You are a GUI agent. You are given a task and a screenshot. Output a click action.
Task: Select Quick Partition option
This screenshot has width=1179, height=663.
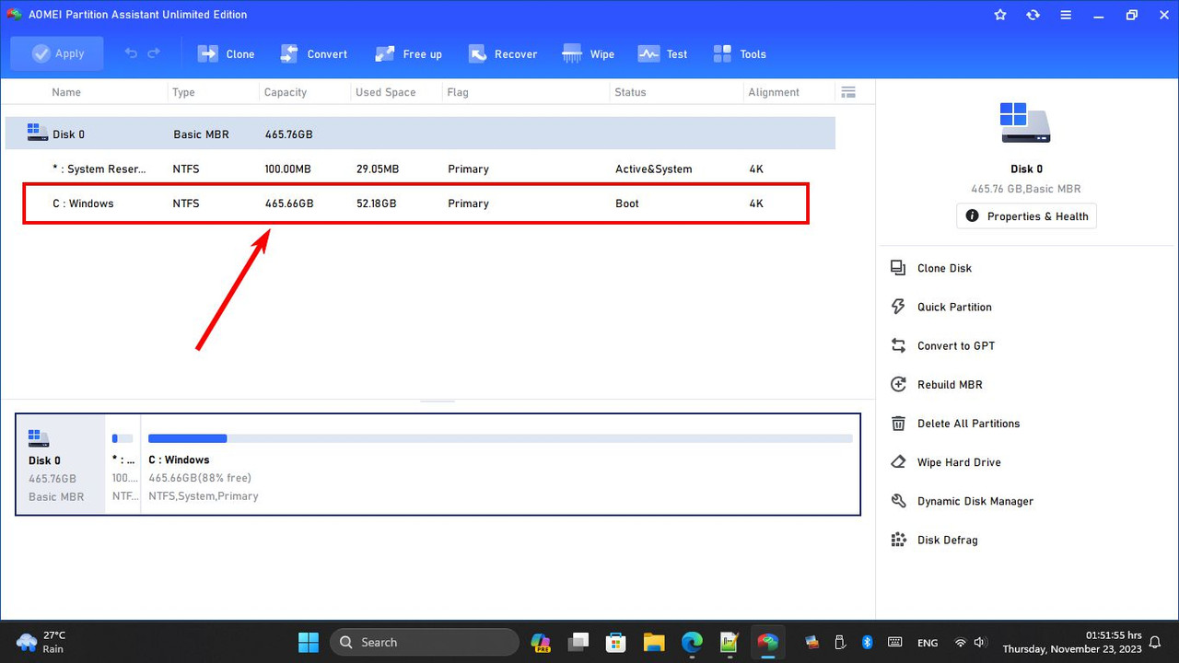click(954, 307)
